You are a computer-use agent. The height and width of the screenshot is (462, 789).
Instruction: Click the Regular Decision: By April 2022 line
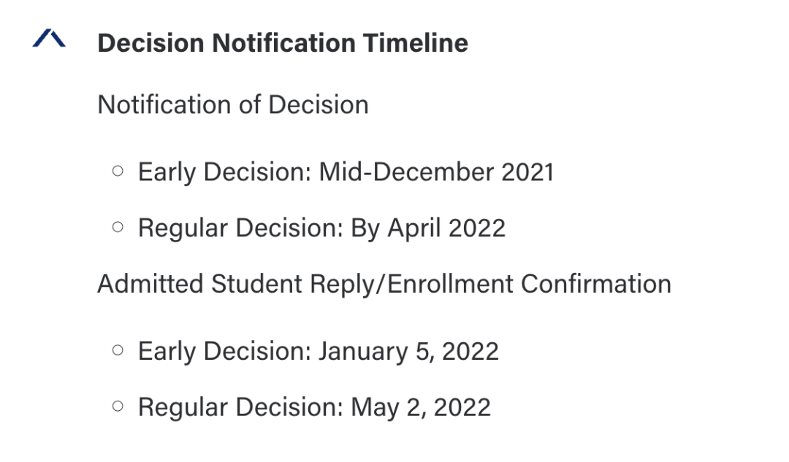pos(321,228)
